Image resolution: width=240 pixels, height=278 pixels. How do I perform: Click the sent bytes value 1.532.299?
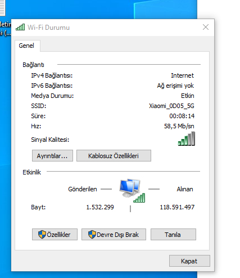pyautogui.click(x=100, y=207)
